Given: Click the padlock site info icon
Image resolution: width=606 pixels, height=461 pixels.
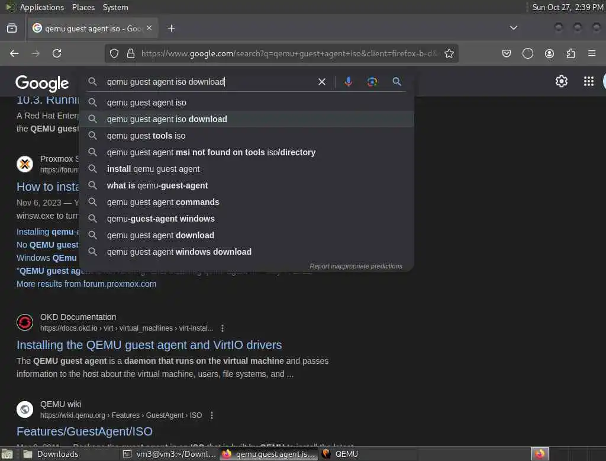Looking at the screenshot, I should click(x=131, y=53).
